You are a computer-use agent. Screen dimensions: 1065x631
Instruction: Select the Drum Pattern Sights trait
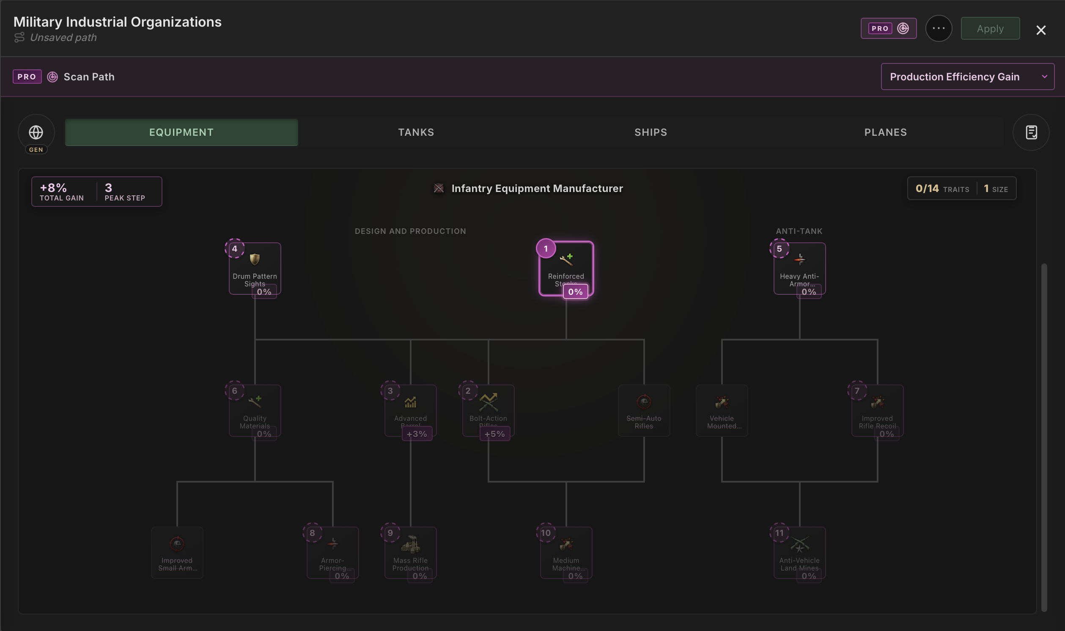coord(255,268)
